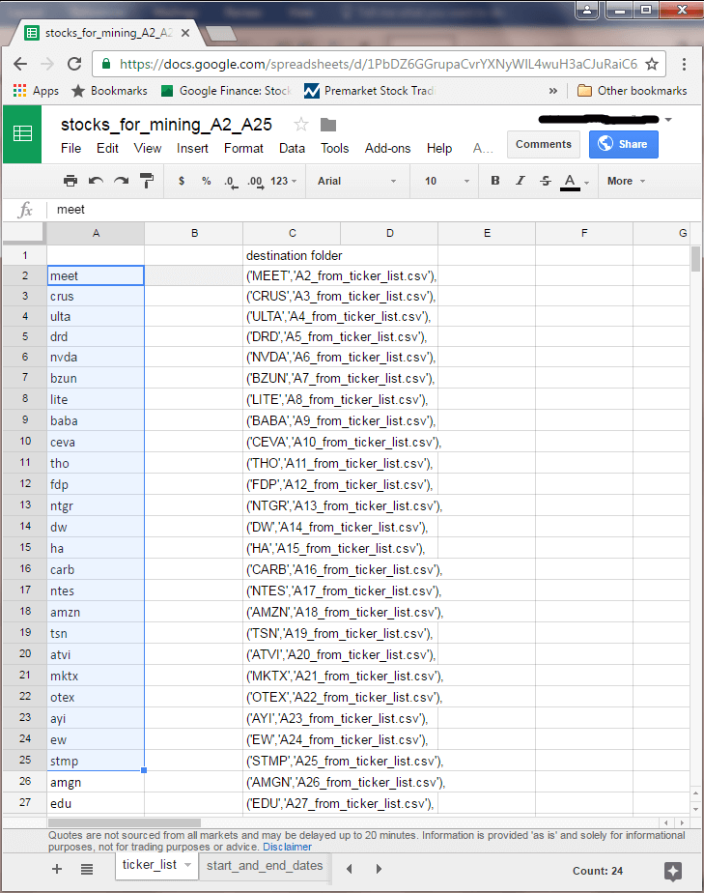704x893 pixels.
Task: Click the formula bar input
Action: [x=376, y=210]
